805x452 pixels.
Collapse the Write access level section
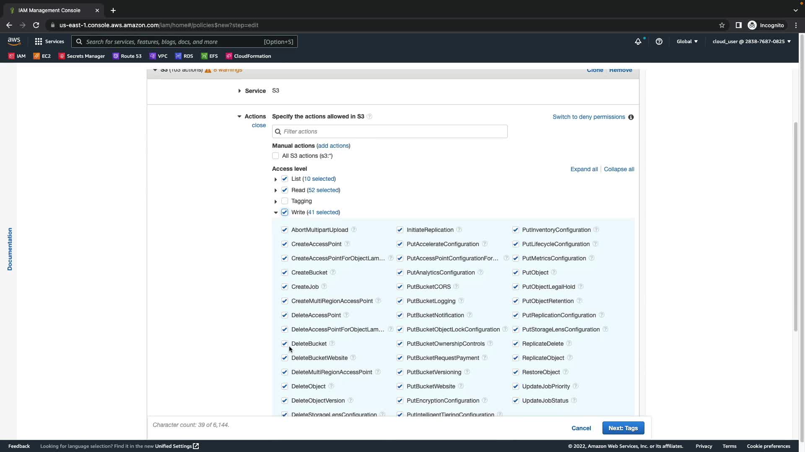click(275, 213)
